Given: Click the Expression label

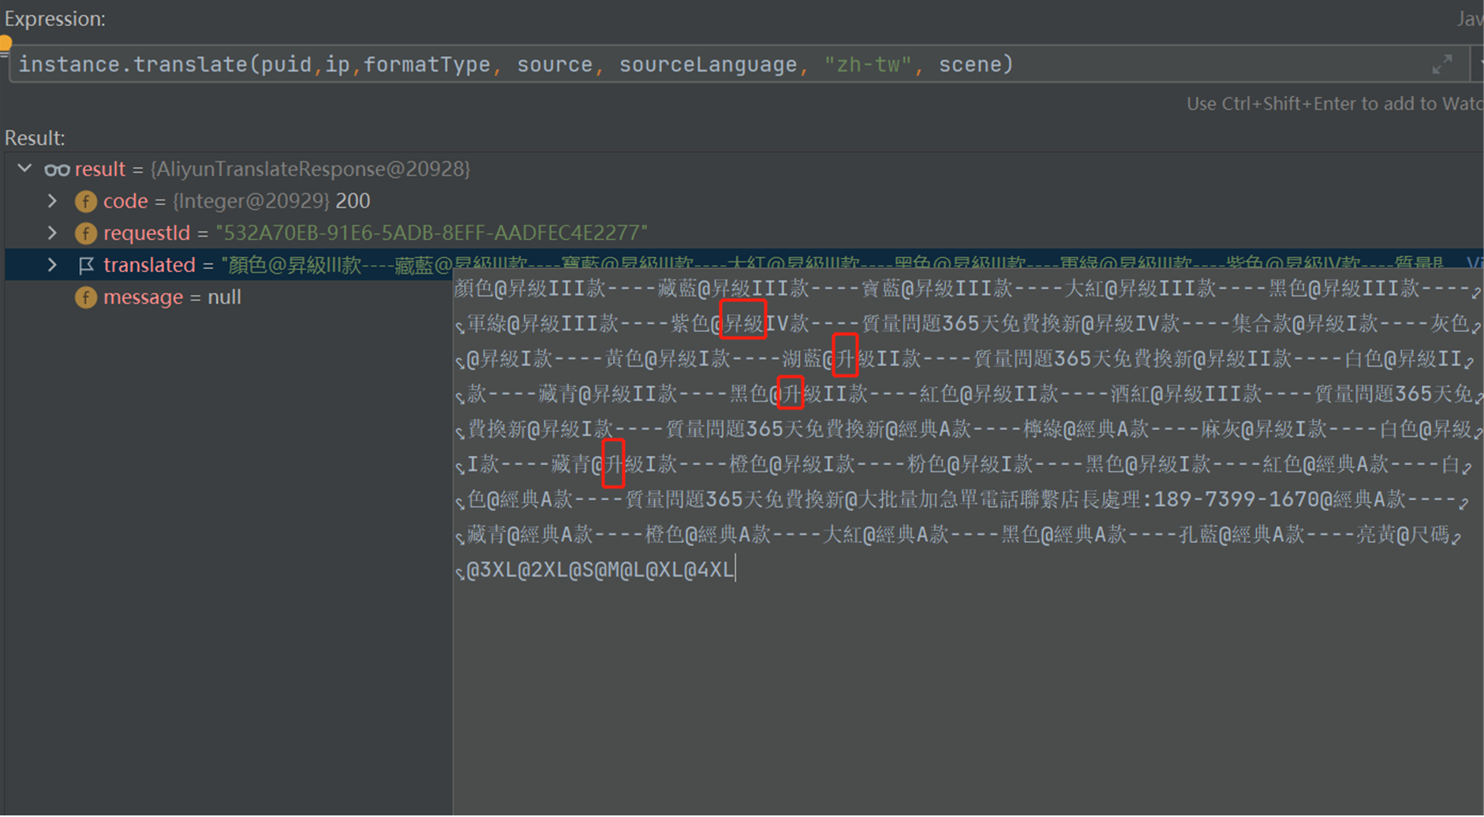Looking at the screenshot, I should point(54,18).
